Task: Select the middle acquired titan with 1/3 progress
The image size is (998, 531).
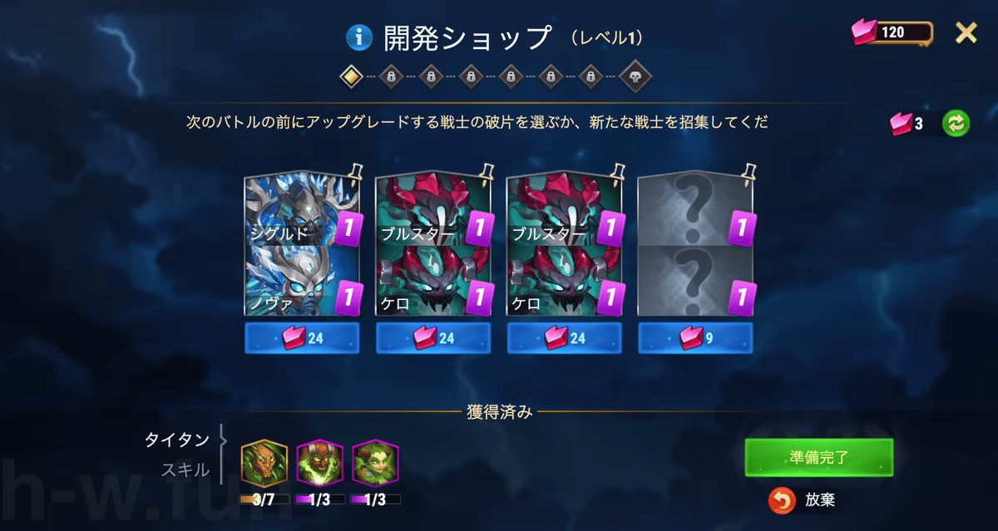Action: [x=320, y=463]
